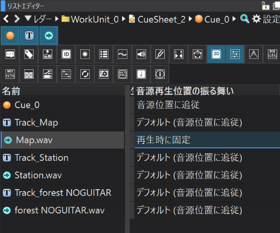Select the forest NOGUITAR.wav row
The width and height of the screenshot is (280, 233).
click(x=63, y=210)
